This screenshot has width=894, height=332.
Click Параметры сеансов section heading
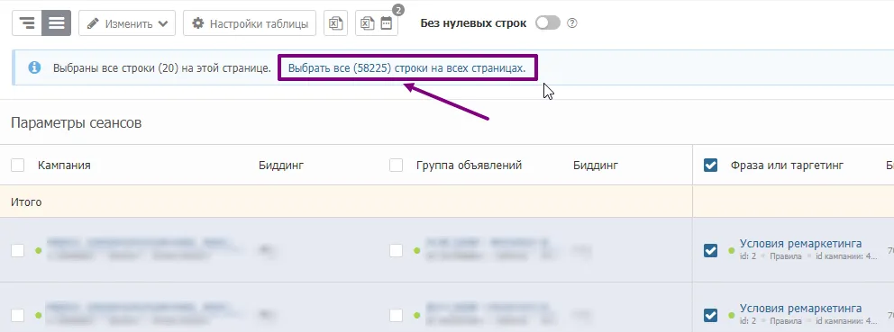coord(76,123)
